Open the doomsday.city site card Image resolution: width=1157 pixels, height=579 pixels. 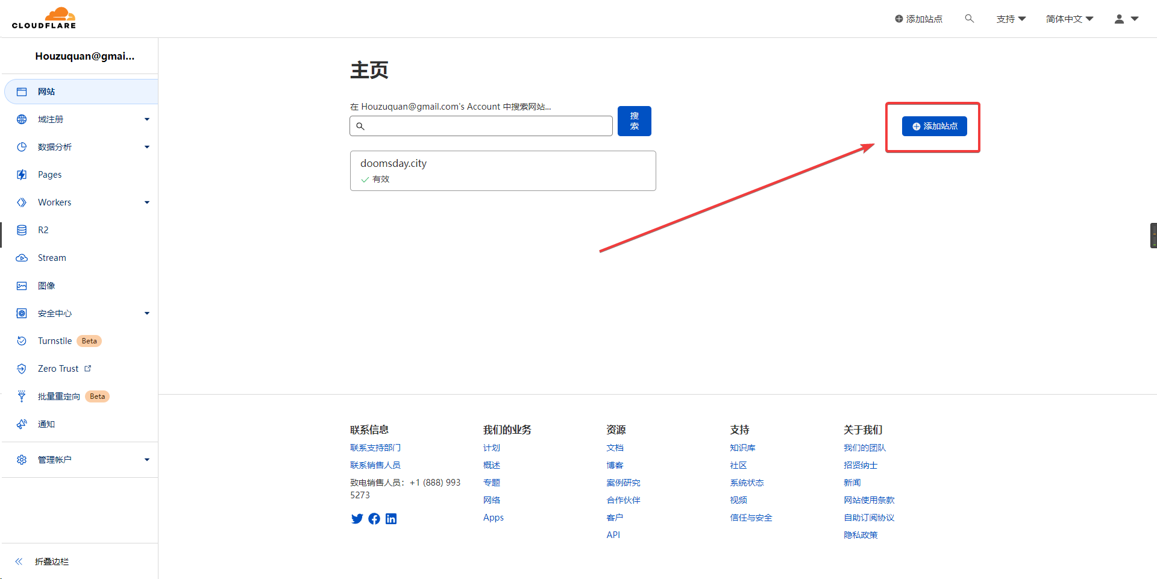point(503,171)
